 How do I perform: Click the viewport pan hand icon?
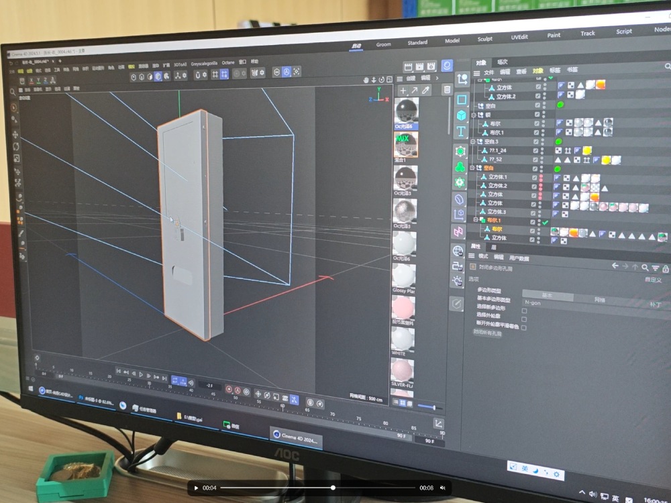point(366,80)
